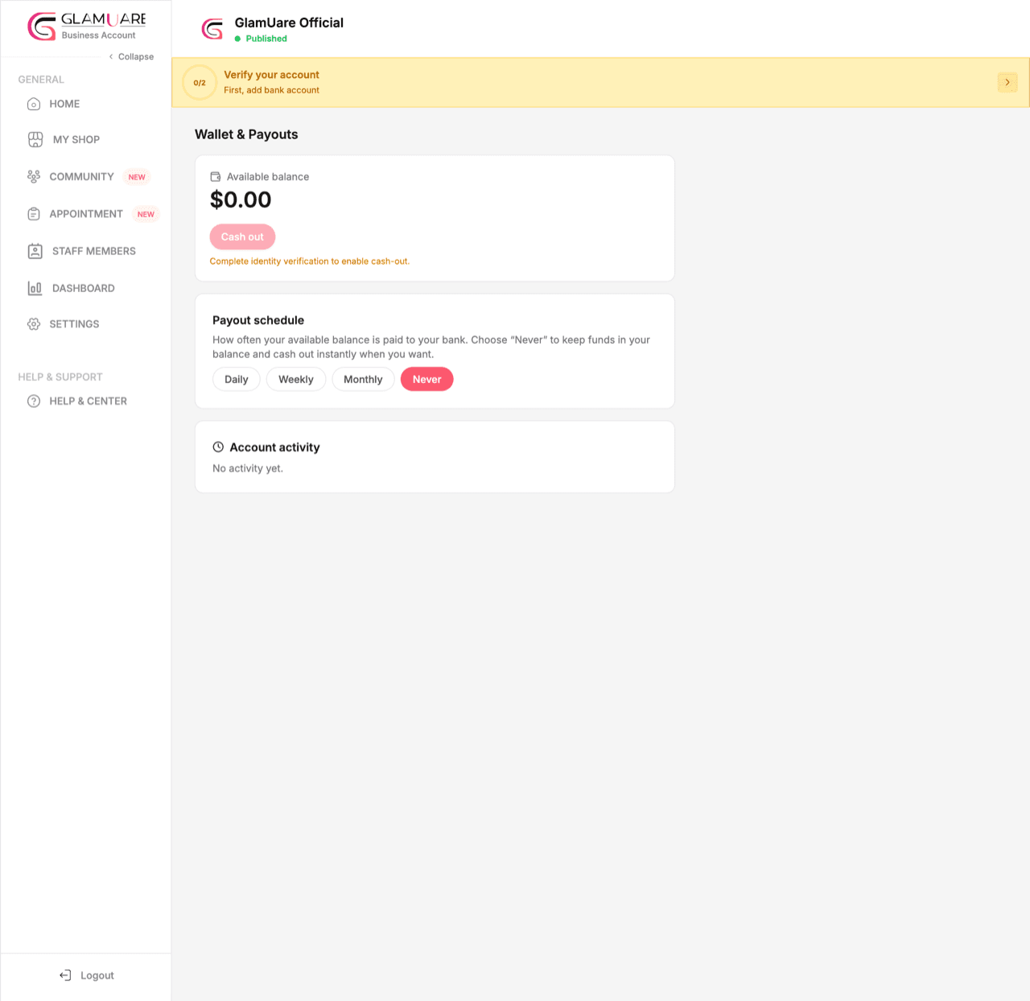Click the 'Published' status label

266,39
